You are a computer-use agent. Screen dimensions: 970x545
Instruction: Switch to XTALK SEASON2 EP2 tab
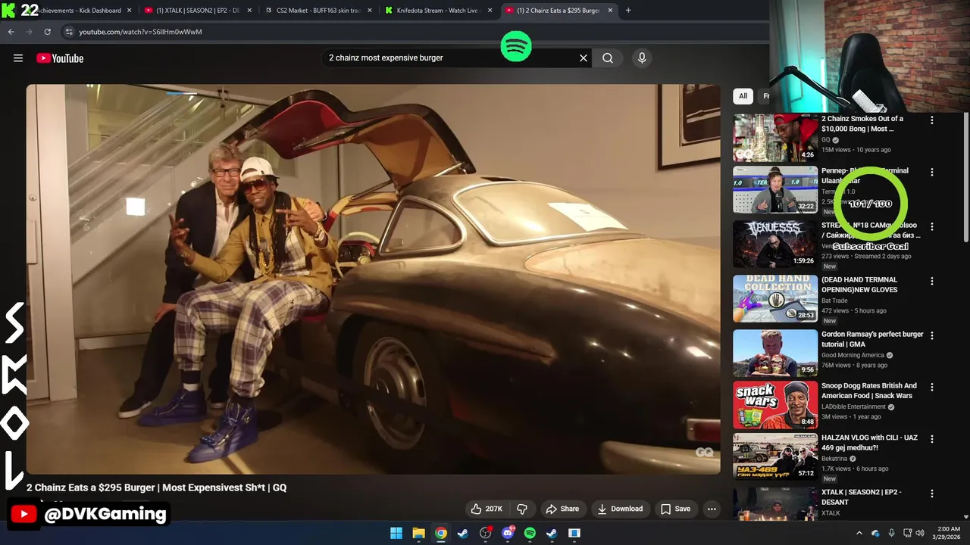pyautogui.click(x=199, y=11)
